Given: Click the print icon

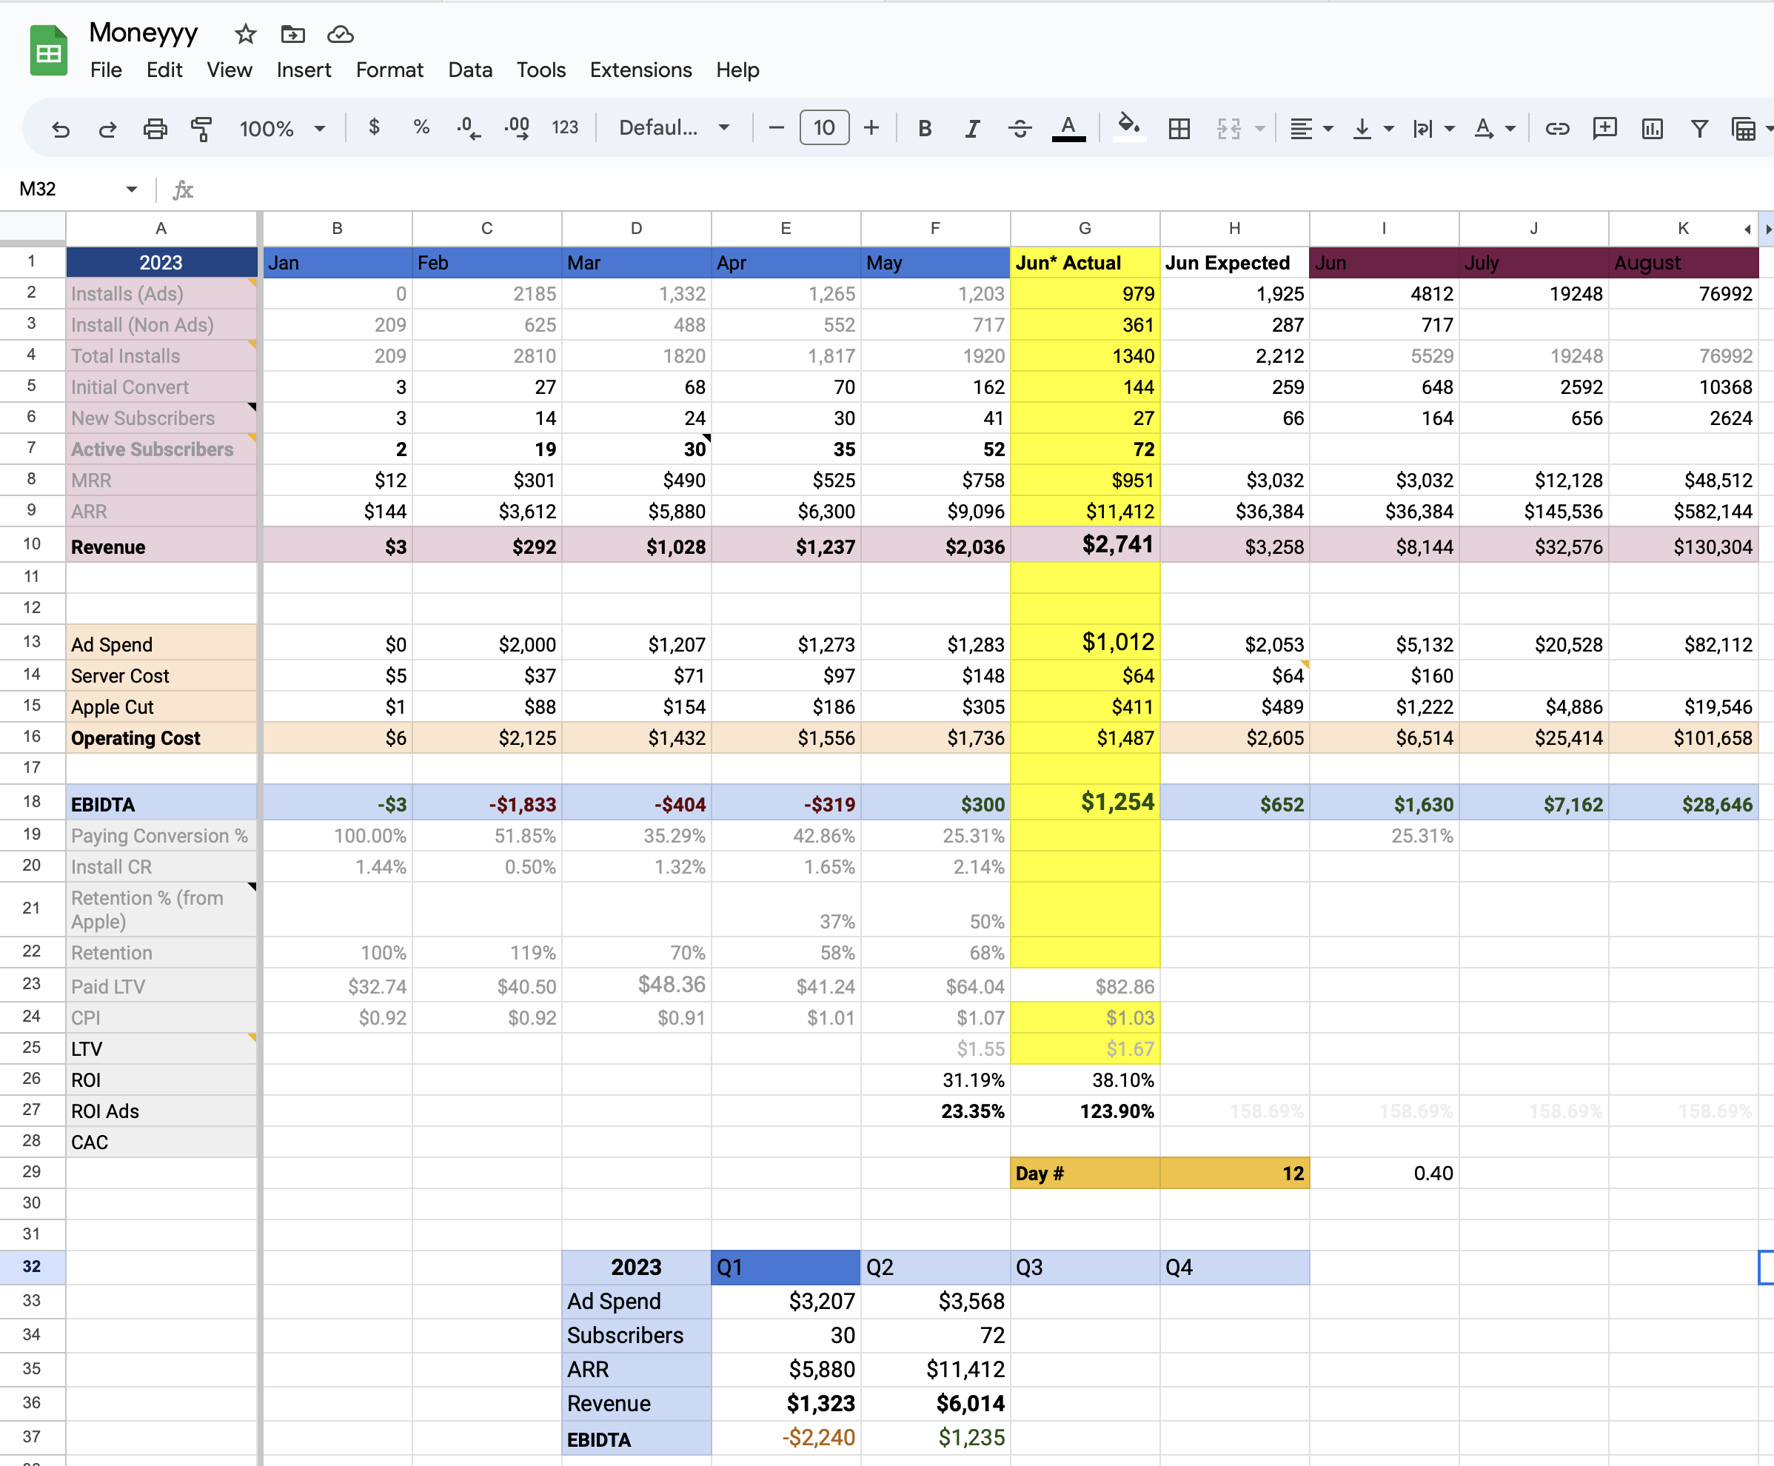Looking at the screenshot, I should click(x=155, y=128).
